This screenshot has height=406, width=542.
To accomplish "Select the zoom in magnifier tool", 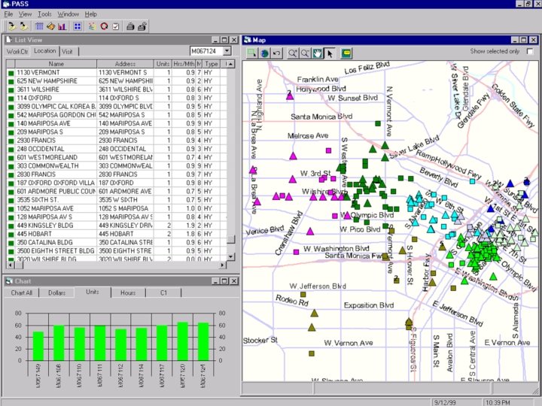I will [x=292, y=53].
